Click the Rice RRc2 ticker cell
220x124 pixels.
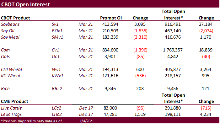[57, 89]
